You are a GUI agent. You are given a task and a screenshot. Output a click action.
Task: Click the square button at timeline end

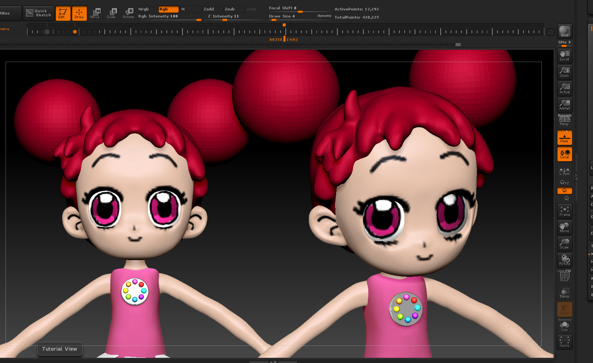click(551, 32)
